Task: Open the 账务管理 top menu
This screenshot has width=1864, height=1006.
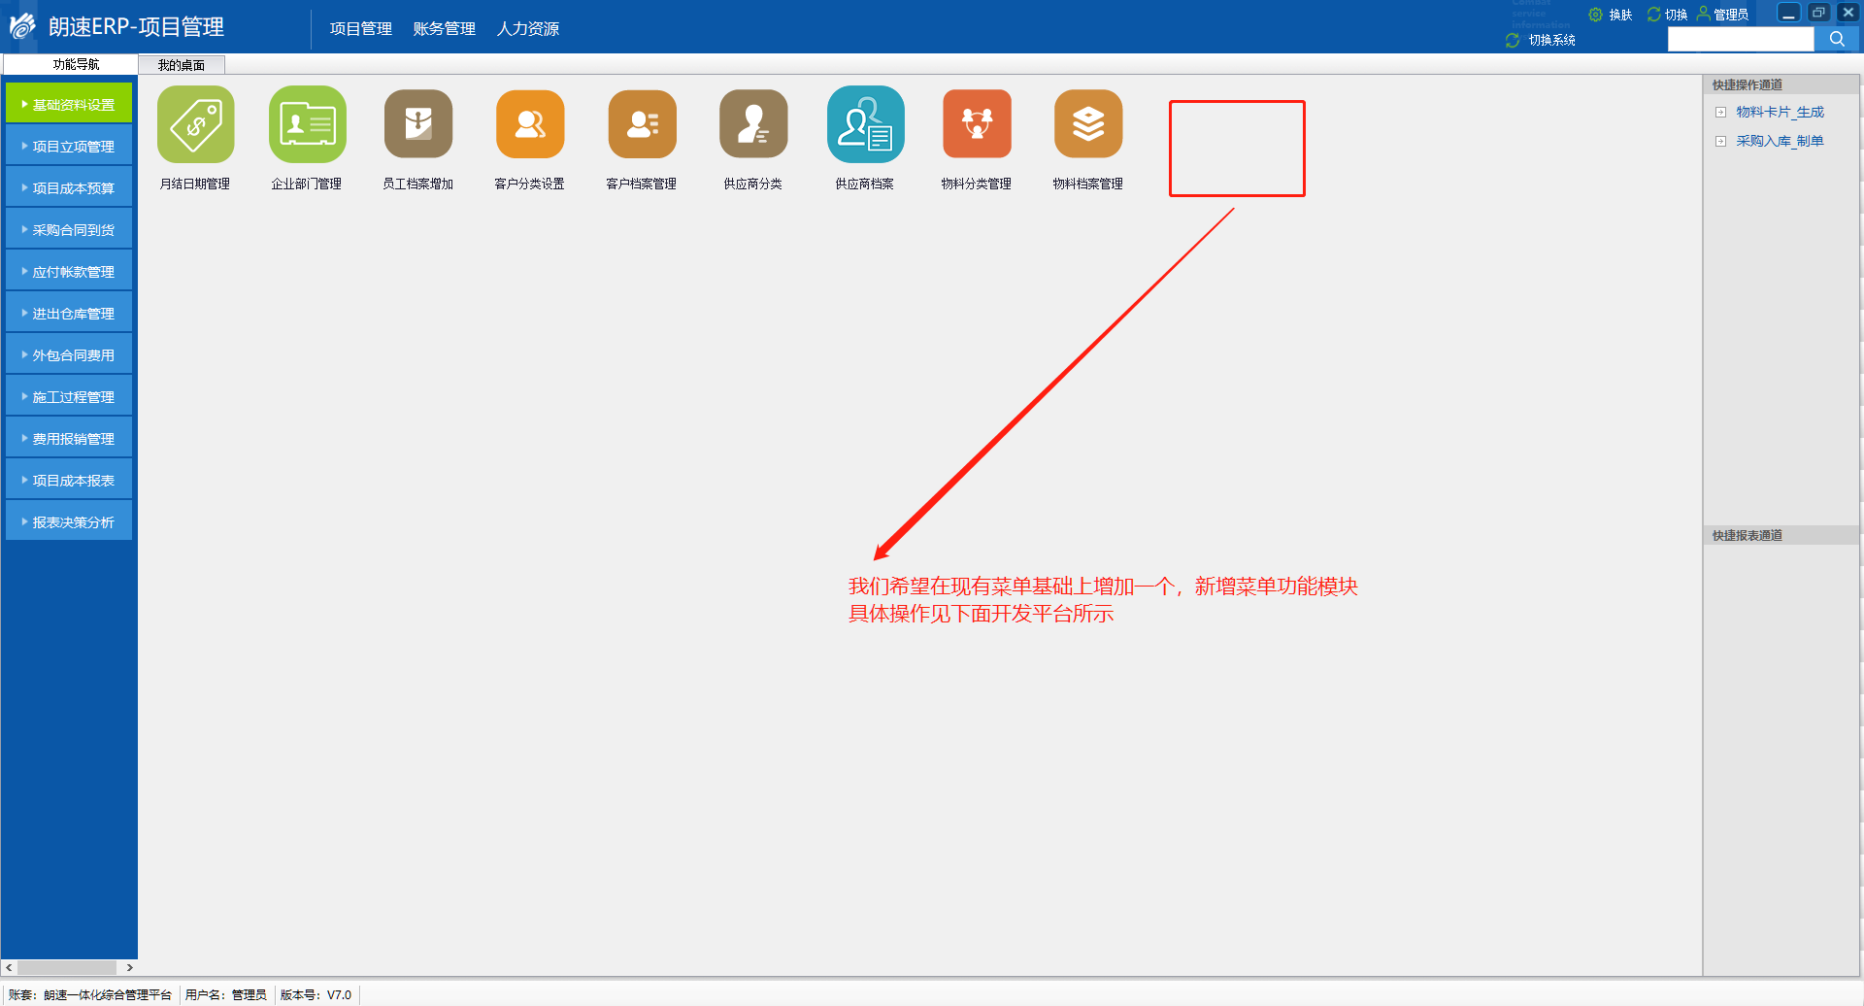Action: [x=444, y=29]
